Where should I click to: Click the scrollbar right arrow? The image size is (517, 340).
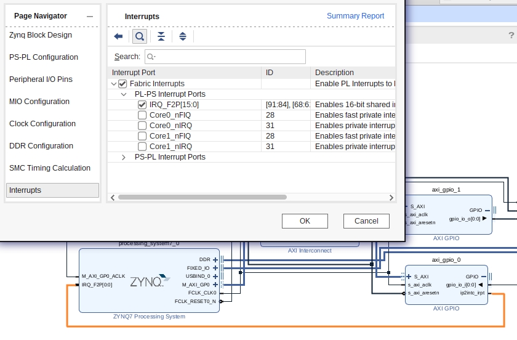pos(391,197)
